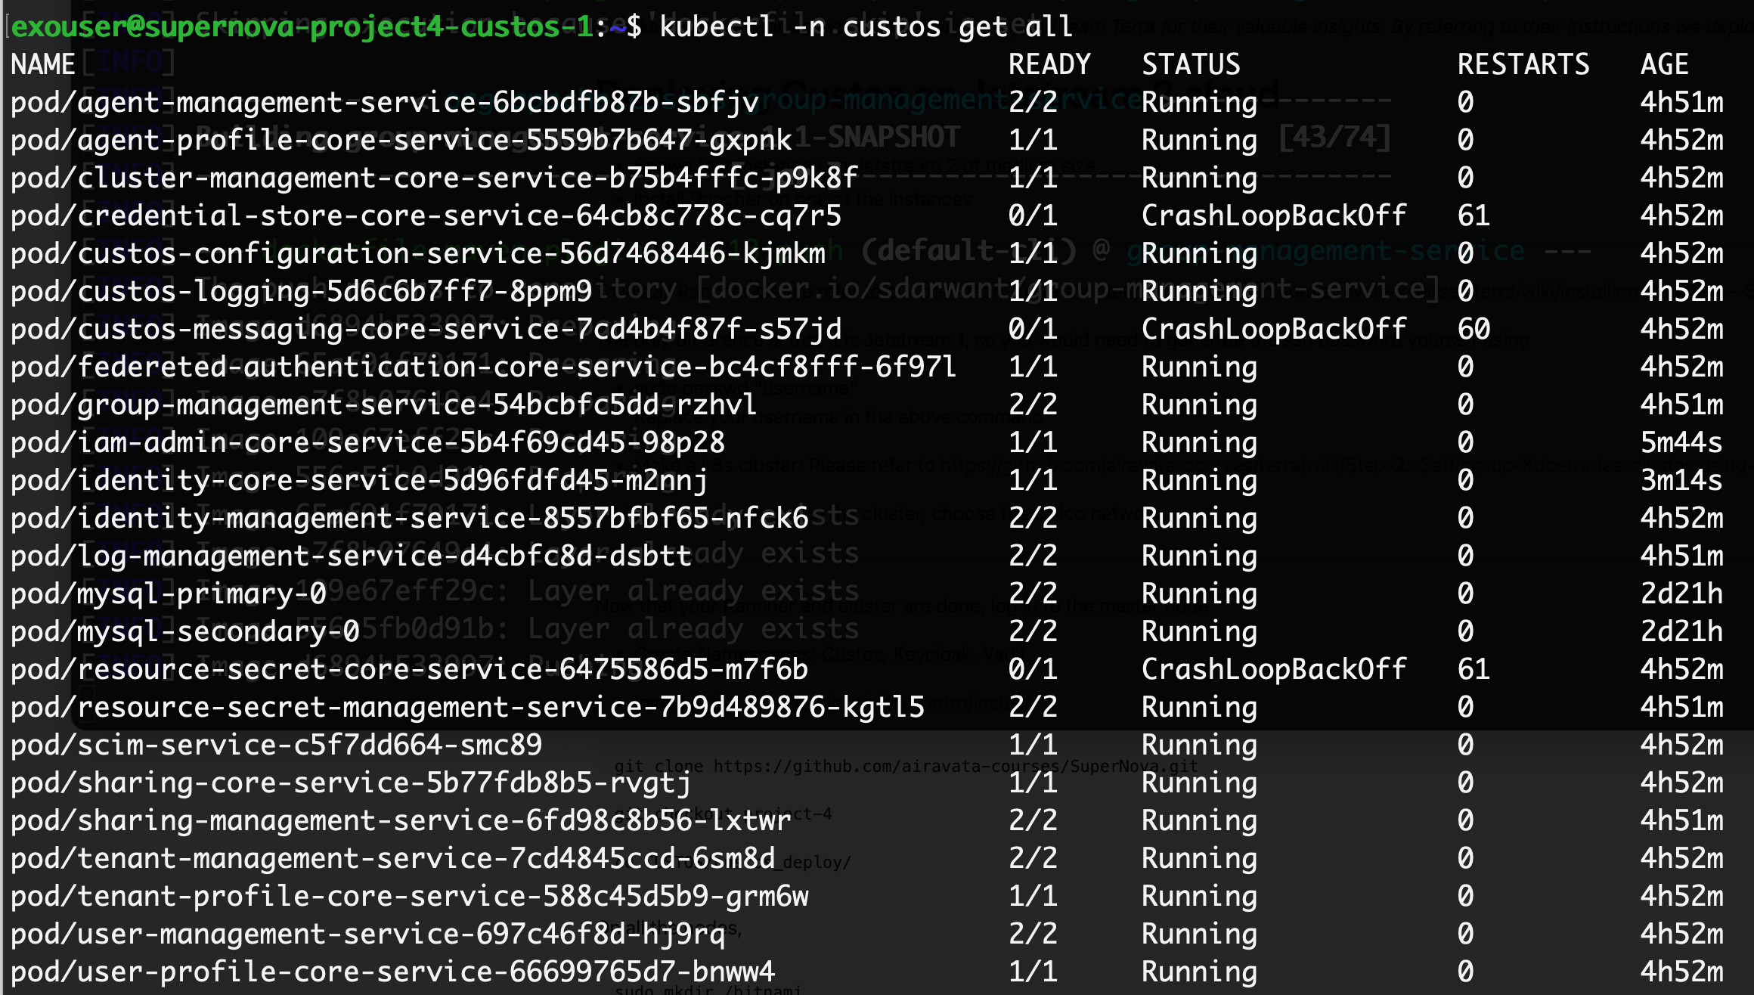Select the credential-store-core-service pod name
The width and height of the screenshot is (1754, 995).
click(x=426, y=215)
